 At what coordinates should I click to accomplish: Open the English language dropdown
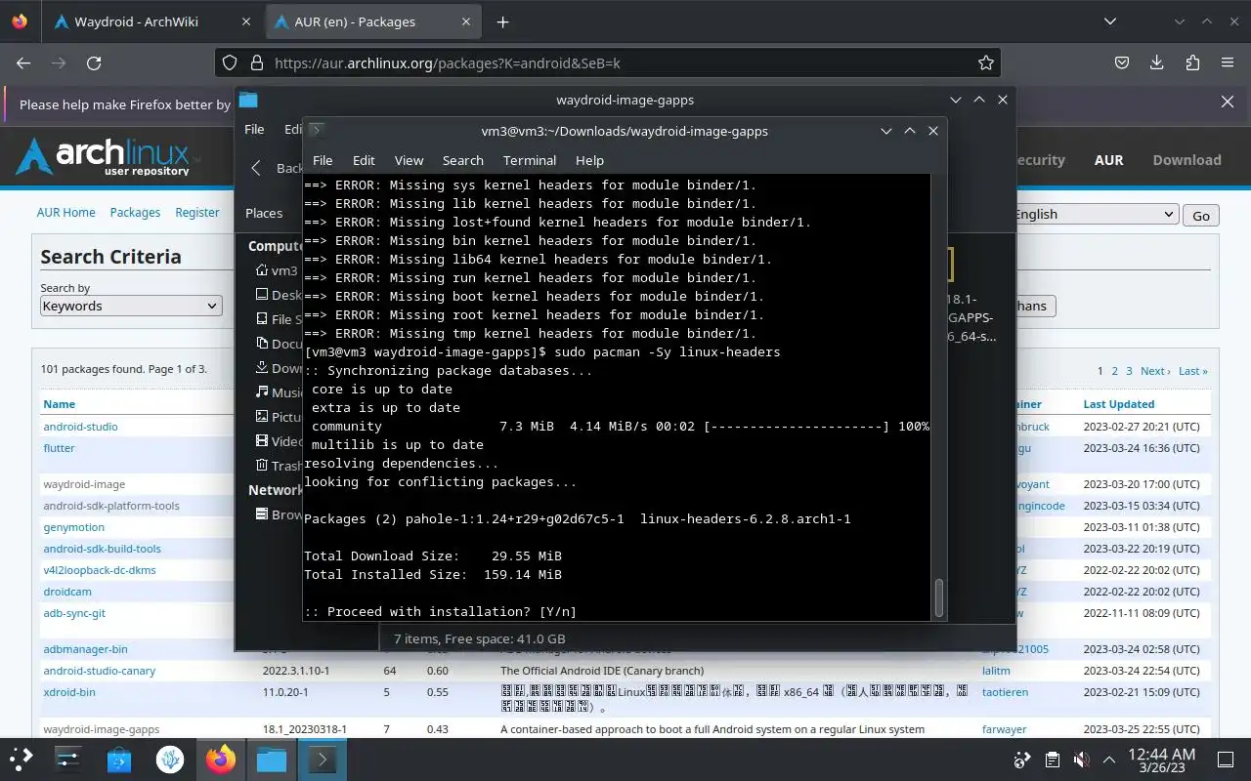(1095, 215)
